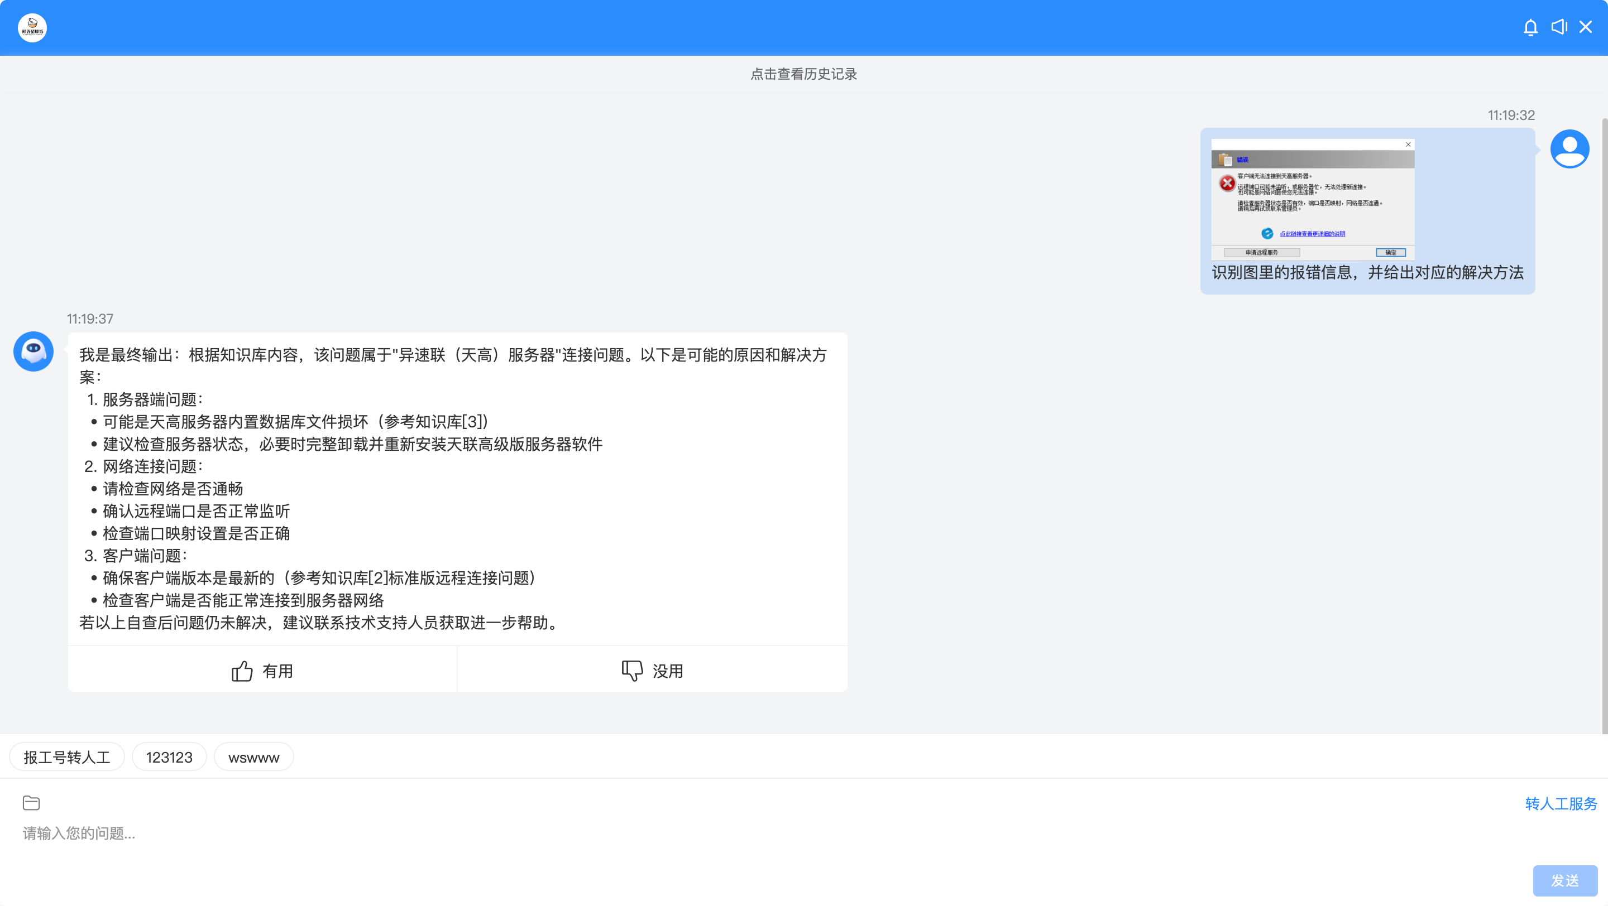Click the bot's answer text bubble
The height and width of the screenshot is (906, 1608).
click(457, 488)
